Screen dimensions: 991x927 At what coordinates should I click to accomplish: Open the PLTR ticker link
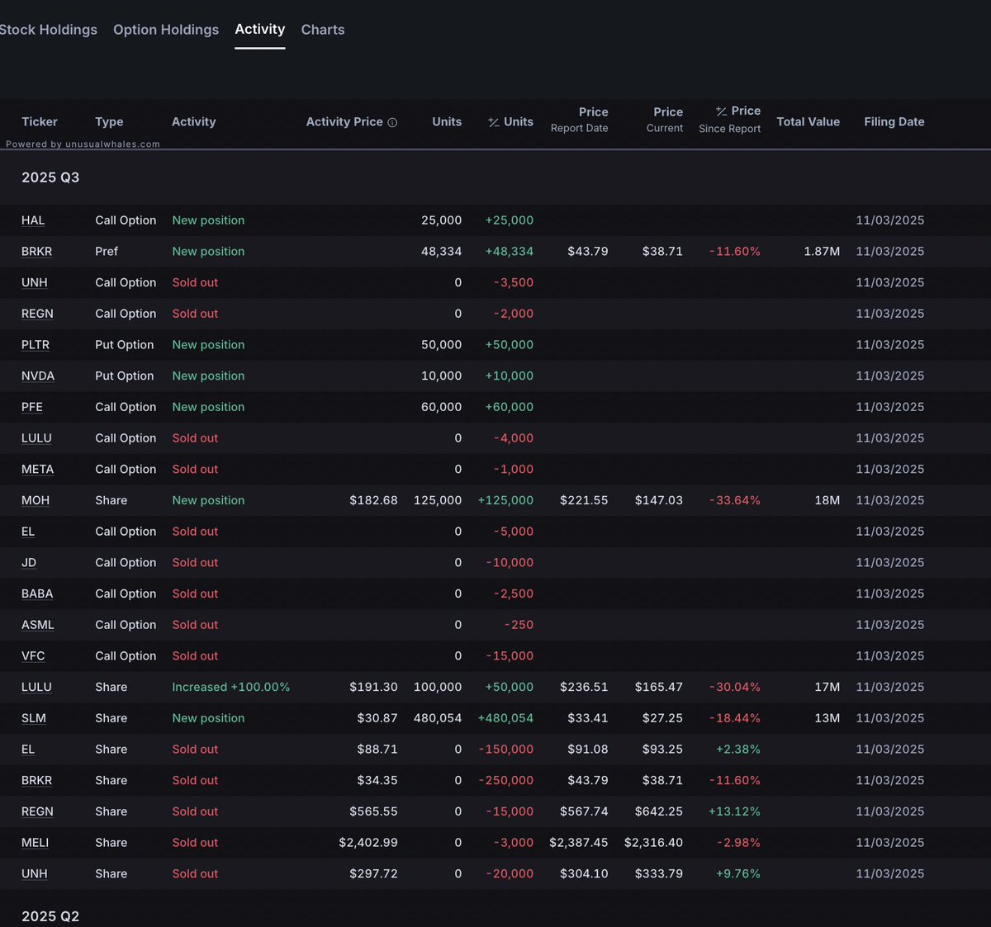36,345
